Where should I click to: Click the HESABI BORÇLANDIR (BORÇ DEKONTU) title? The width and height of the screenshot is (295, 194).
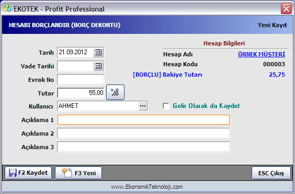64,25
